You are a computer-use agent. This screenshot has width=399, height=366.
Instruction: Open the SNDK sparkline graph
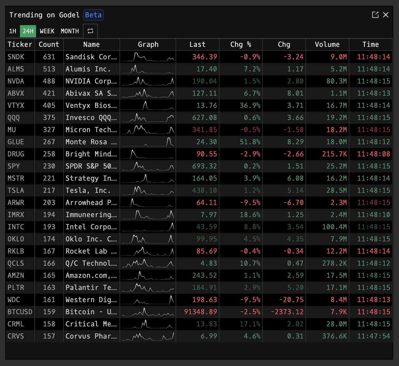click(x=148, y=57)
